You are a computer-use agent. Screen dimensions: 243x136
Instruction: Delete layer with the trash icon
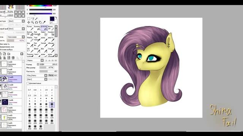(x=13, y=58)
